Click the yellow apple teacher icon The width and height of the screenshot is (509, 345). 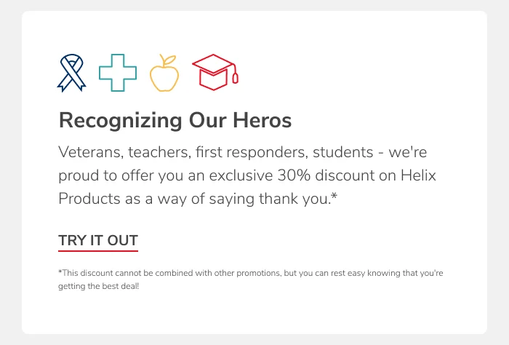coord(164,74)
